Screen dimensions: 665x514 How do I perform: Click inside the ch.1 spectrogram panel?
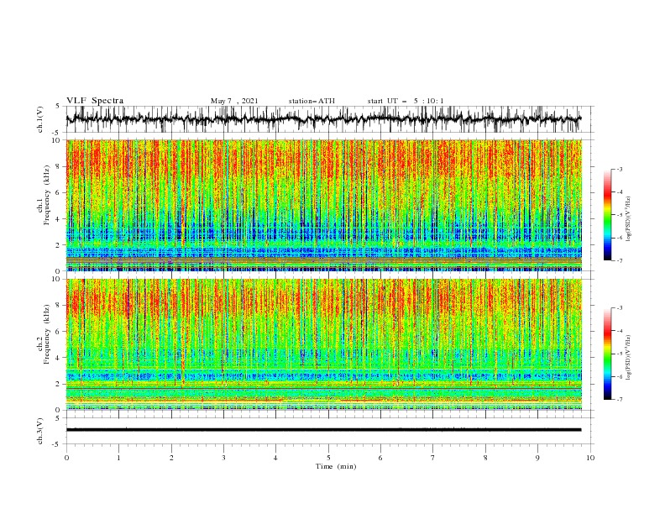[324, 205]
